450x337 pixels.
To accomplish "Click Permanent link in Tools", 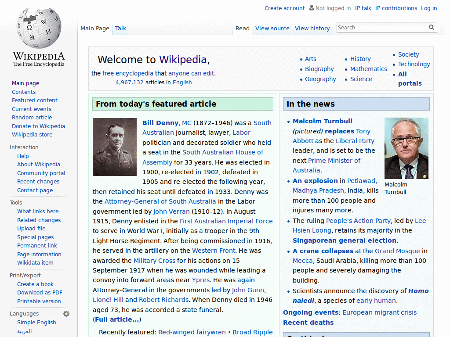I will pyautogui.click(x=37, y=246).
